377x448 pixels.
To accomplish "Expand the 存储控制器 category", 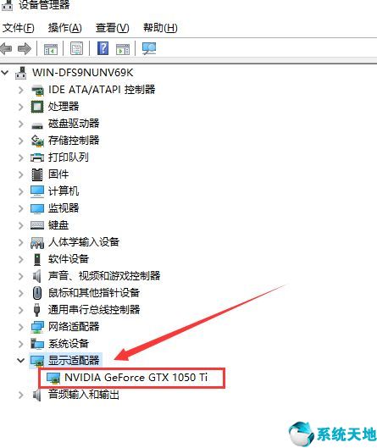I will click(x=21, y=141).
